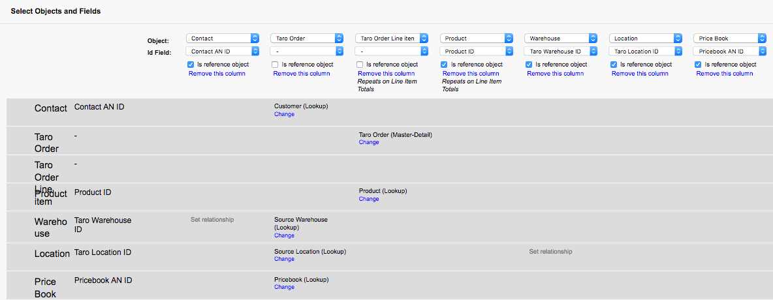Toggle reference object checkbox under Product

445,65
